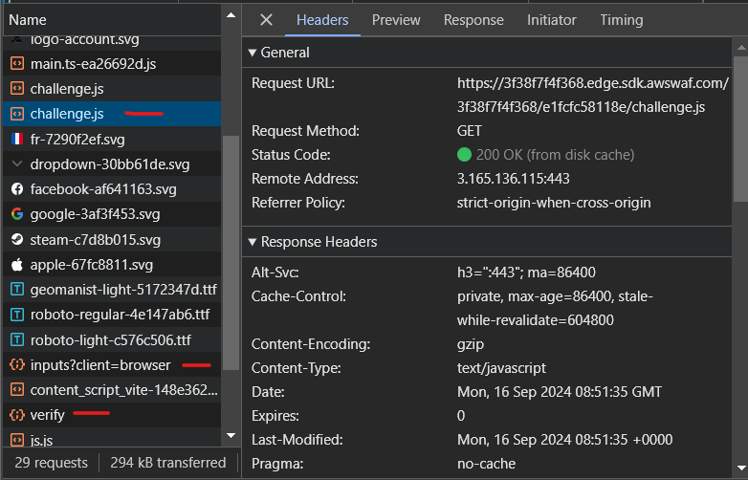Click the Request Method value GET
Viewport: 748px width, 480px height.
[x=470, y=131]
